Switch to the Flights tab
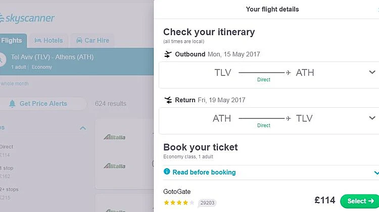The width and height of the screenshot is (379, 212). pos(12,40)
